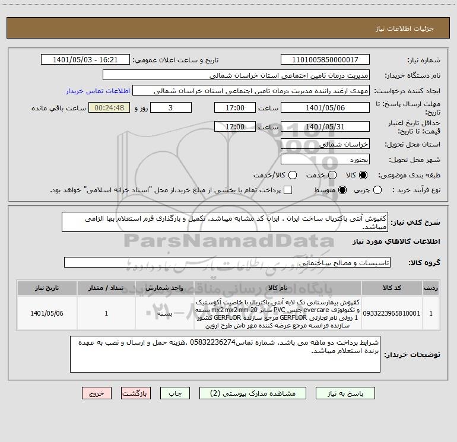Click the ردیف column header
Image resolution: width=457 pixels, height=442 pixels.
pos(431,288)
